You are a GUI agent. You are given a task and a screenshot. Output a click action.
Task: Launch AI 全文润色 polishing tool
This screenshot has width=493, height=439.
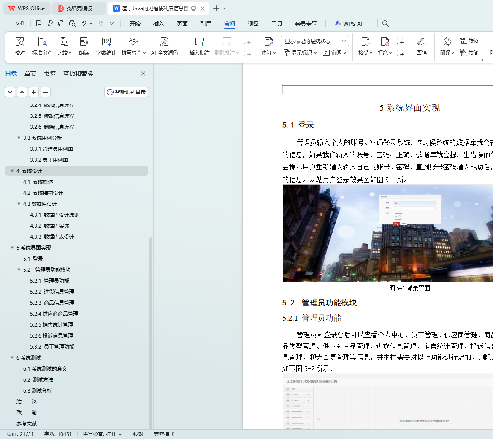tap(165, 46)
